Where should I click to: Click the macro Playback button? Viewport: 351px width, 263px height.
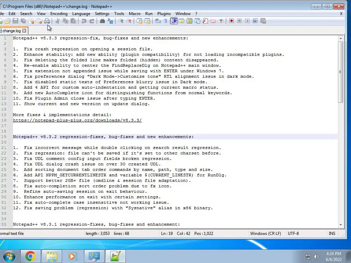coord(247,21)
